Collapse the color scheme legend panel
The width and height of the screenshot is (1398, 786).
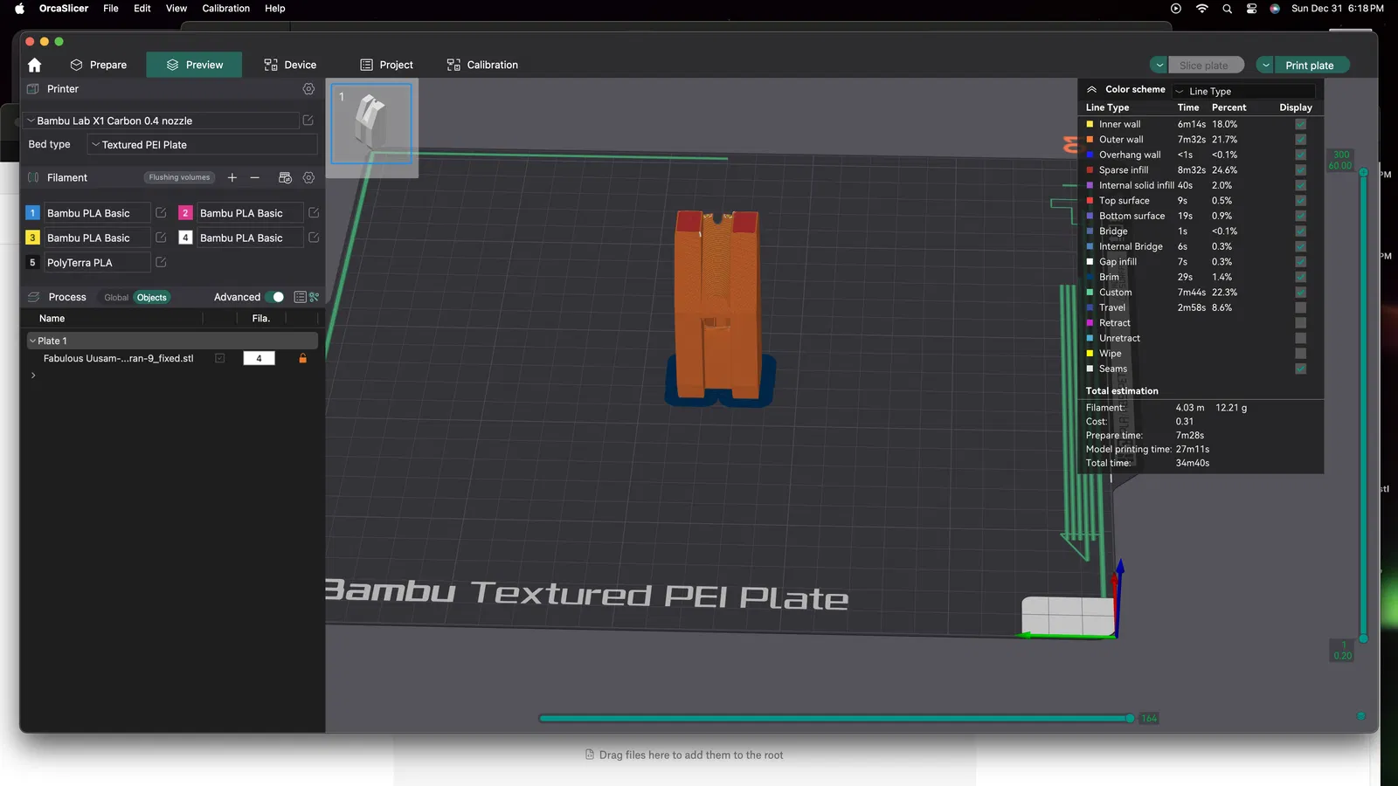click(x=1091, y=89)
